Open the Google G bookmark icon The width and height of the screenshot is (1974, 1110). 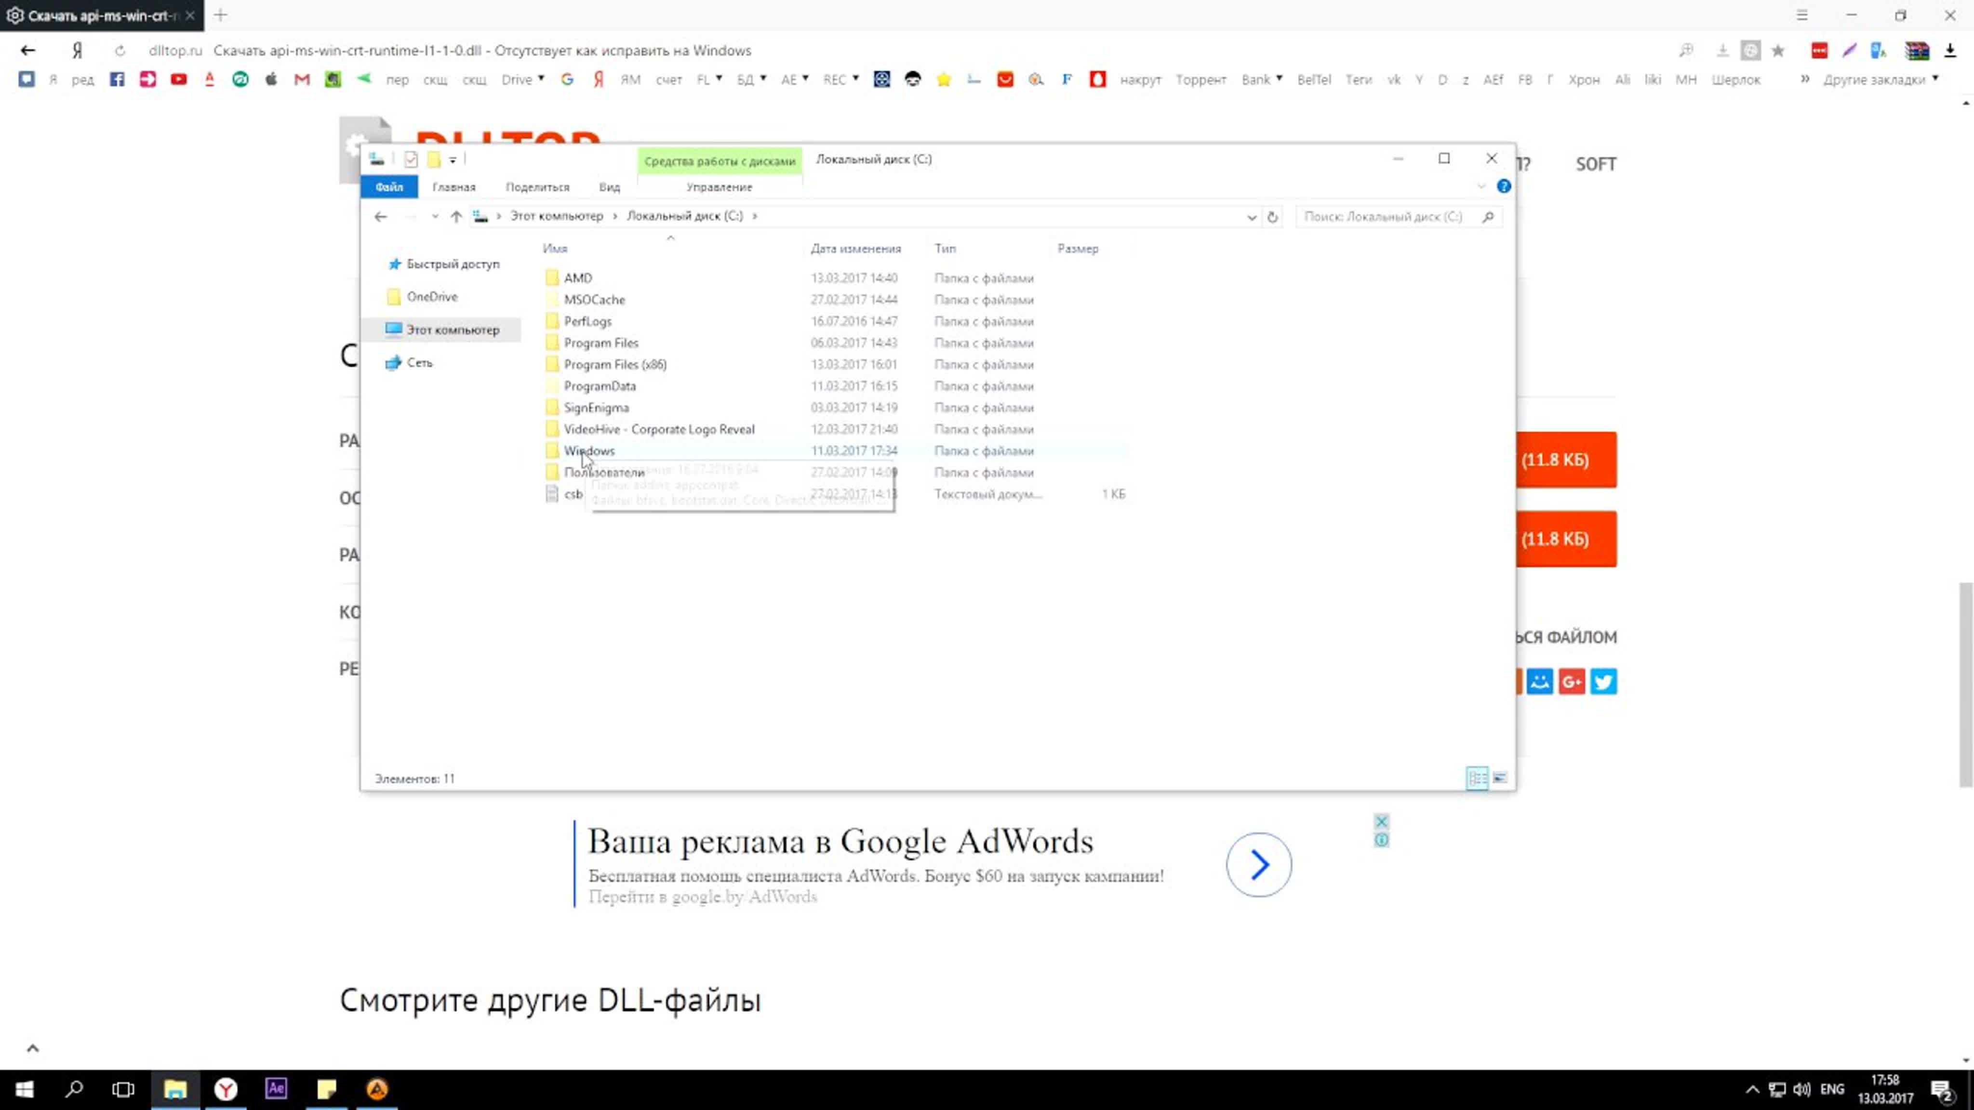567,79
